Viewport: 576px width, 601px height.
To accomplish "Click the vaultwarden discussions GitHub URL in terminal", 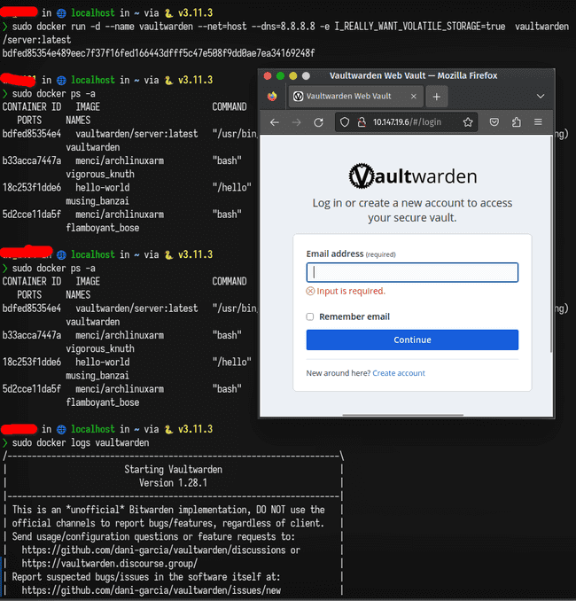I will click(153, 550).
